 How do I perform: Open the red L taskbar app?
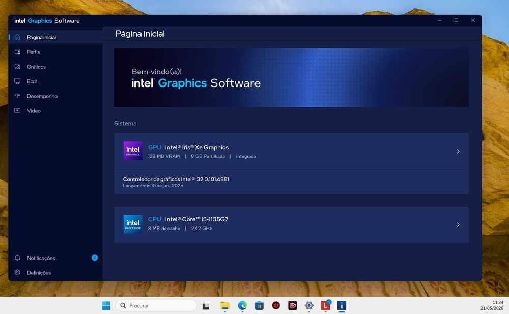pos(326,305)
